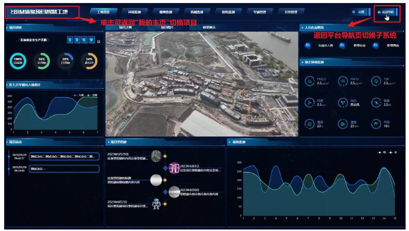Click the PM2.5 dust monitoring icon
The height and width of the screenshot is (231, 409).
pyautogui.click(x=310, y=81)
